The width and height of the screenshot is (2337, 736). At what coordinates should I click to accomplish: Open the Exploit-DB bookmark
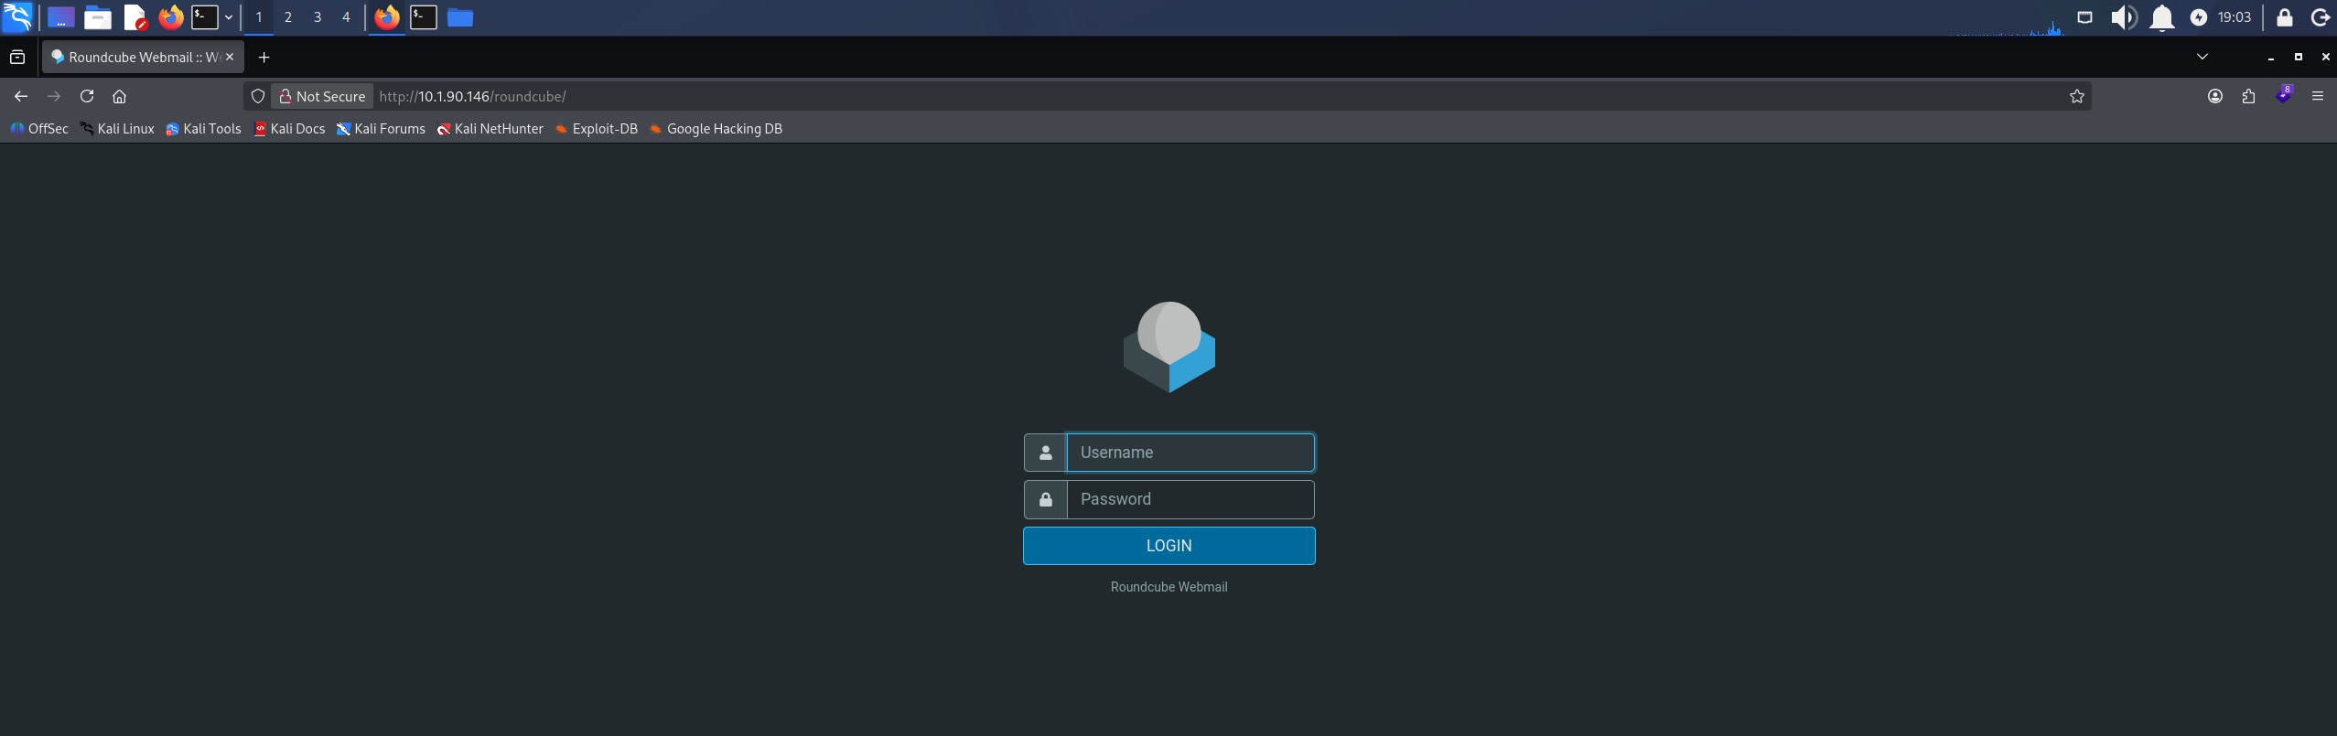pyautogui.click(x=597, y=129)
